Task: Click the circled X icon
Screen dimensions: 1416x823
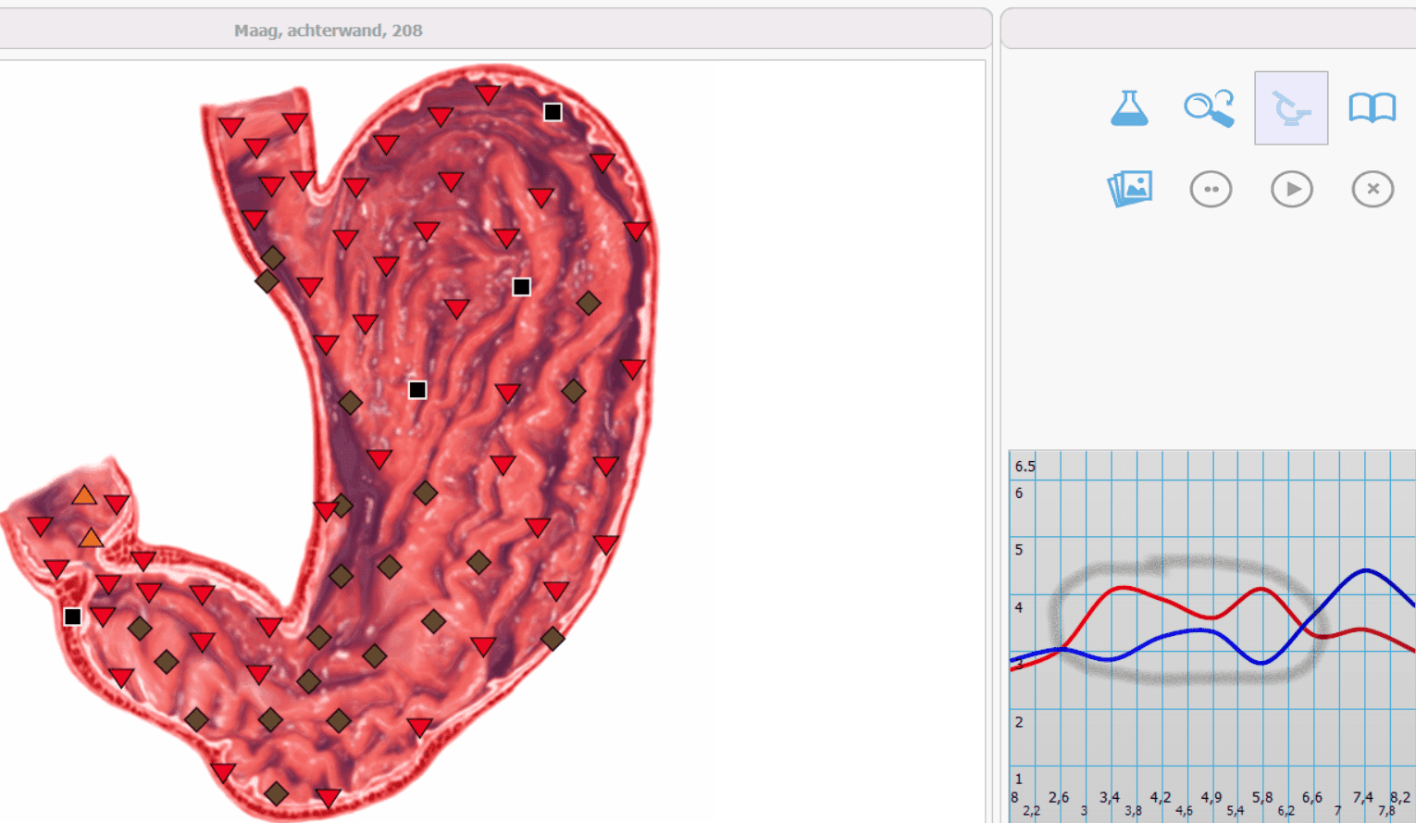Action: pos(1373,189)
